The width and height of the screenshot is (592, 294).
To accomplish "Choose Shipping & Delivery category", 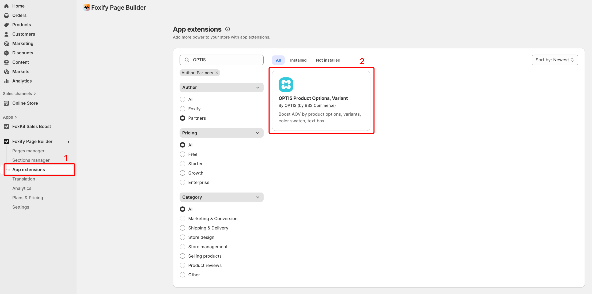I will click(x=183, y=228).
